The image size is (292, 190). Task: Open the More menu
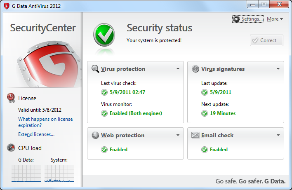275,19
